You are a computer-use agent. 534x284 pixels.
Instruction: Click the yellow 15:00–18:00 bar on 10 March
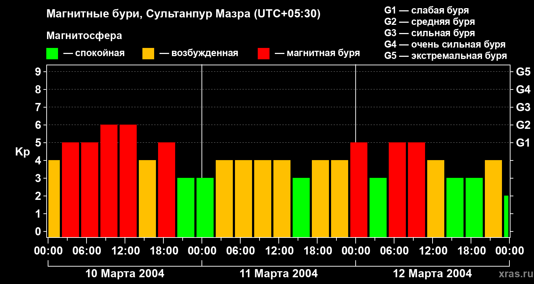pyautogui.click(x=147, y=198)
